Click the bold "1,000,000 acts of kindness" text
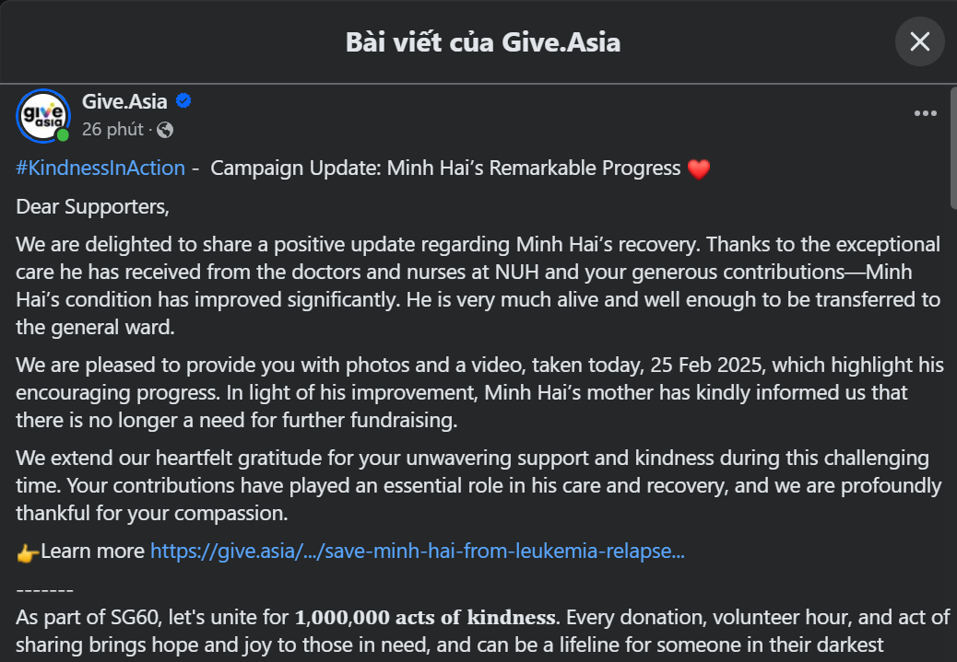 (426, 616)
